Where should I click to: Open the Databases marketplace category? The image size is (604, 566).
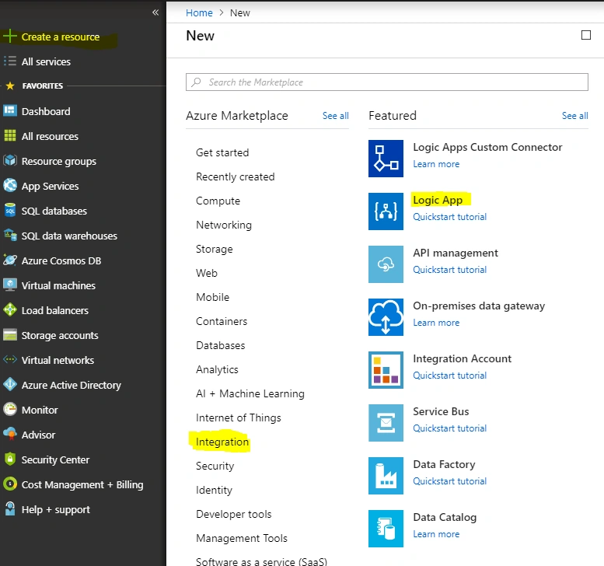220,345
